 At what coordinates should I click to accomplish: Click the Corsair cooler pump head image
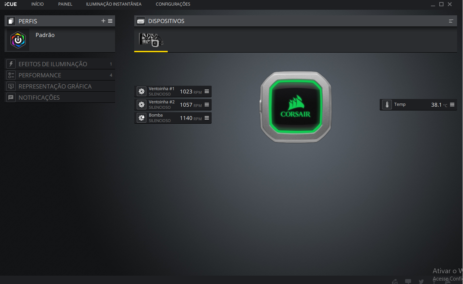[x=296, y=107]
